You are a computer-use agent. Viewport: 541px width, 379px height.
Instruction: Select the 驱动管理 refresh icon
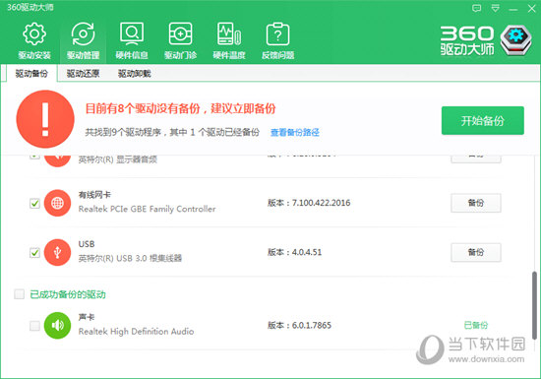83,33
